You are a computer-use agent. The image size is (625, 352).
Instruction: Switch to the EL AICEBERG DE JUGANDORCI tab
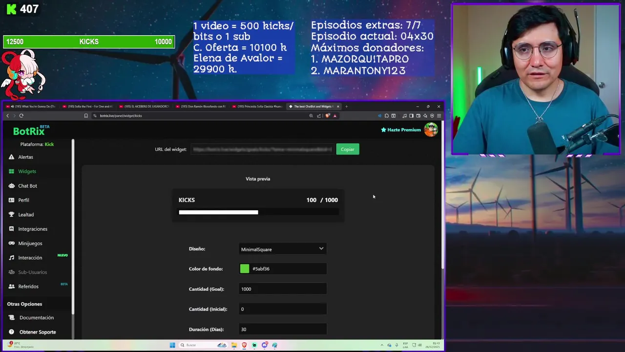pyautogui.click(x=145, y=107)
